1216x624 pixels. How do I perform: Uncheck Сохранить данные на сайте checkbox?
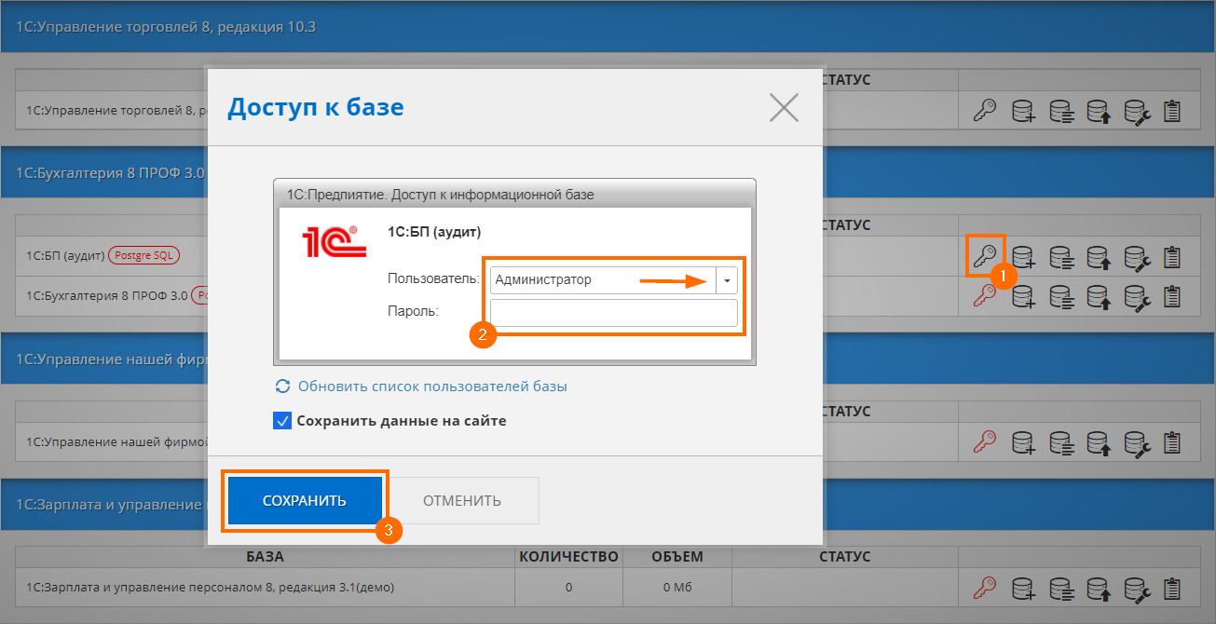point(283,421)
